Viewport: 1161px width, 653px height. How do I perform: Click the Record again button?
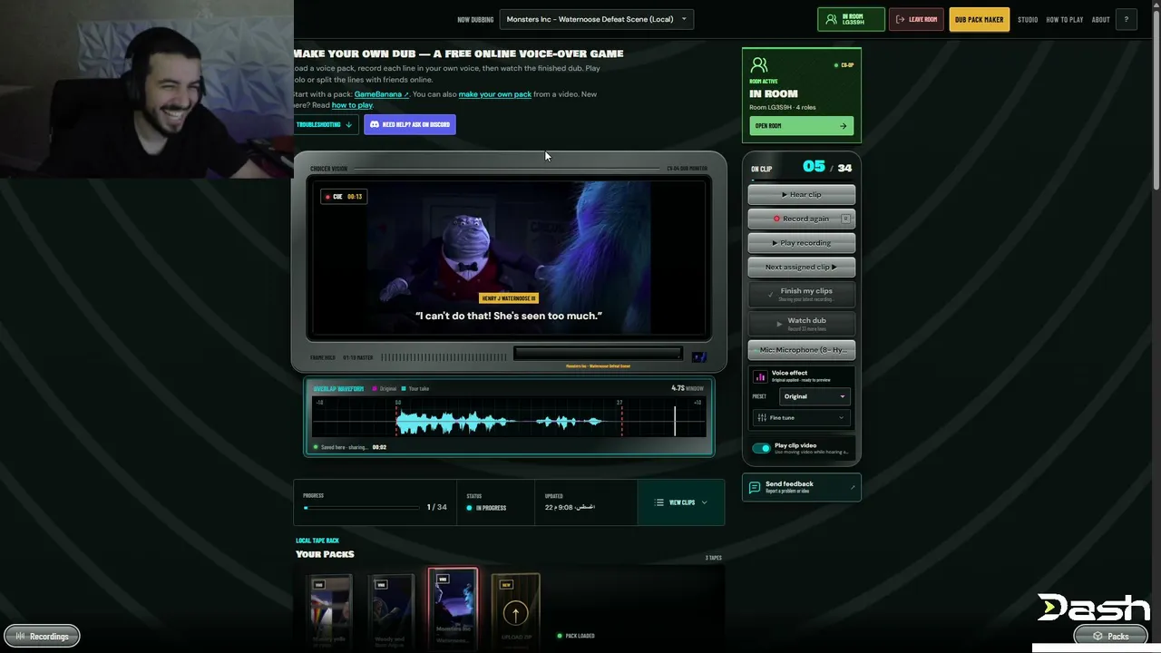802,219
